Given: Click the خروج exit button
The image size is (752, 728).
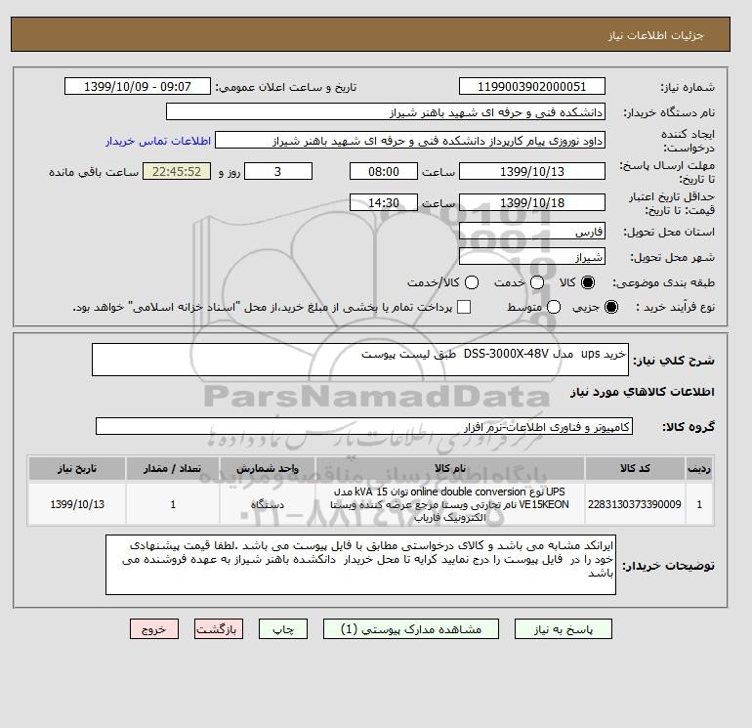Looking at the screenshot, I should (154, 629).
